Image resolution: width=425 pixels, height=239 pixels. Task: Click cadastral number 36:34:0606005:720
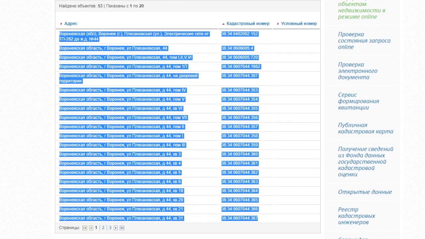click(x=239, y=57)
